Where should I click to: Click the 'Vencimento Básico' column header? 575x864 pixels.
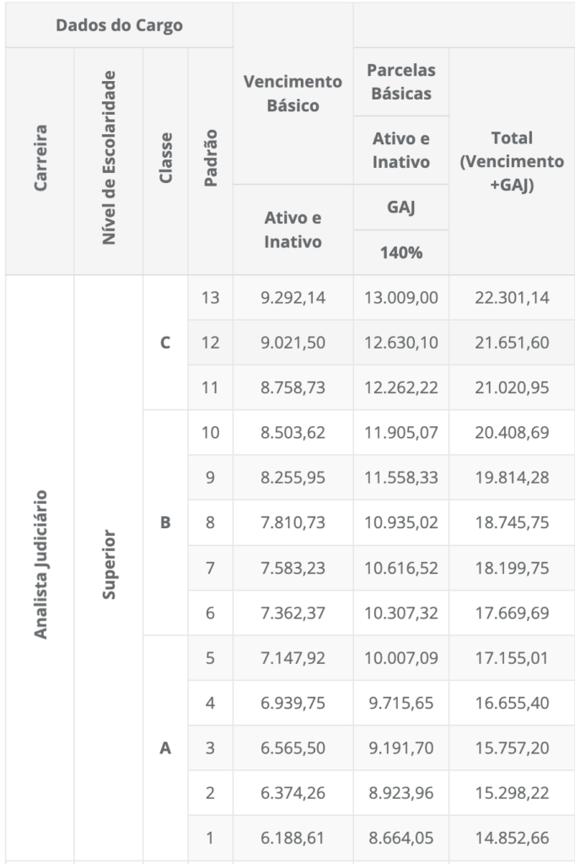tap(293, 94)
